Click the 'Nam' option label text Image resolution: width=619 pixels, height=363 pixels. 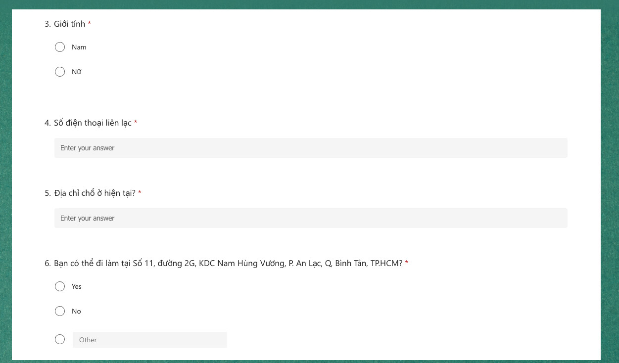click(79, 47)
